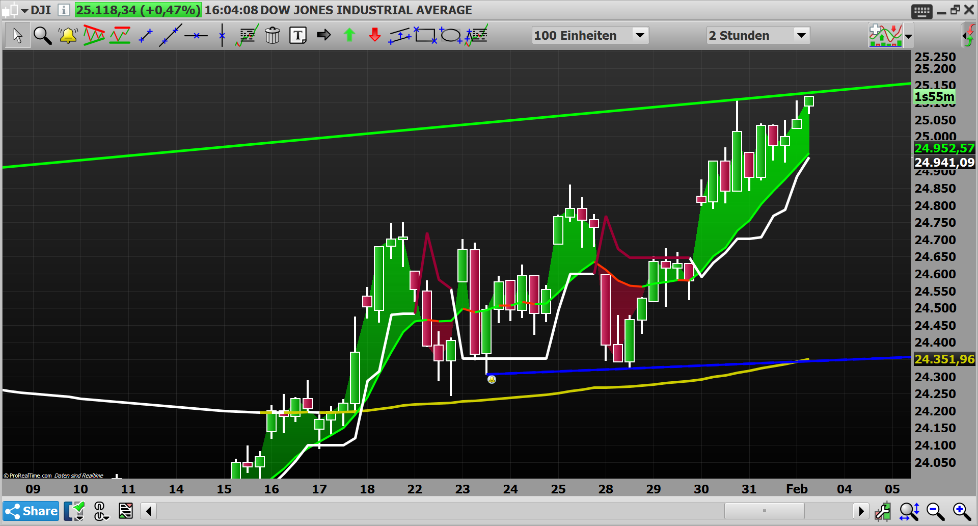Insert a black right arrow marker

324,35
